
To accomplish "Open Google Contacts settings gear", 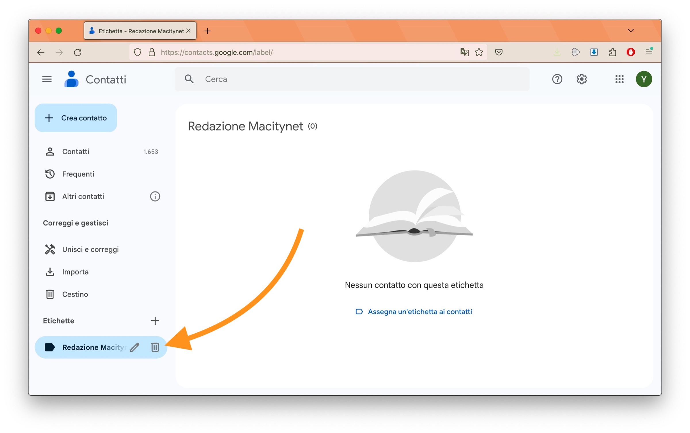I will 581,79.
